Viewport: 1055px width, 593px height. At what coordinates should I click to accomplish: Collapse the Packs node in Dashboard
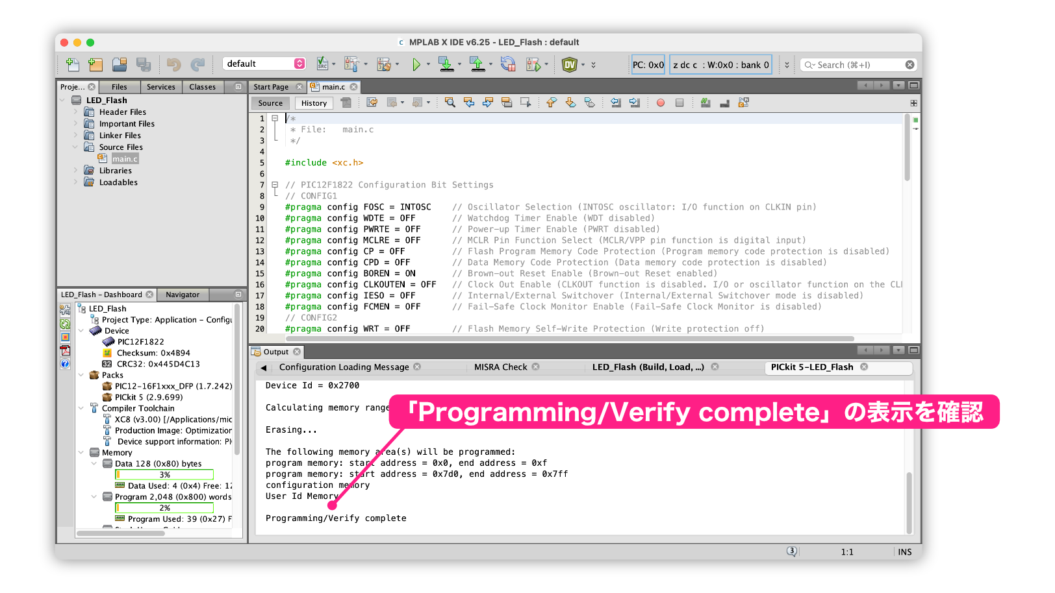pyautogui.click(x=81, y=374)
